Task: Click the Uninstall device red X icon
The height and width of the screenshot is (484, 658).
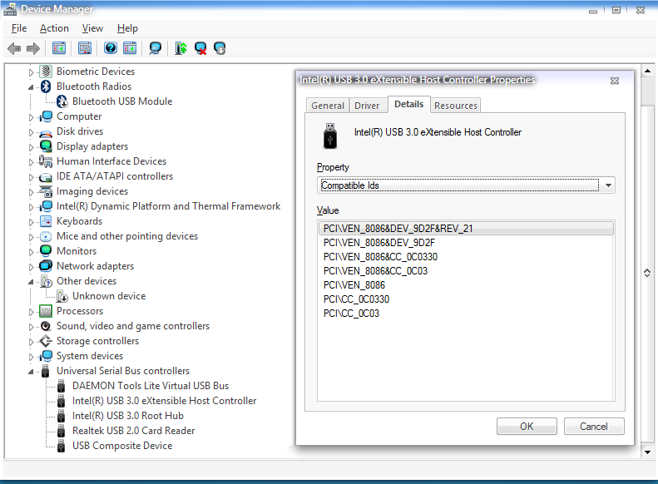Action: pos(200,48)
